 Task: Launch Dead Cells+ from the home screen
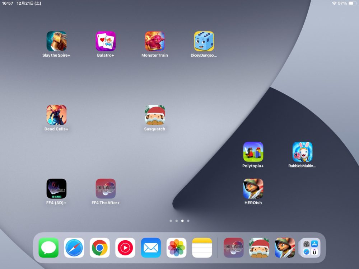click(x=56, y=115)
